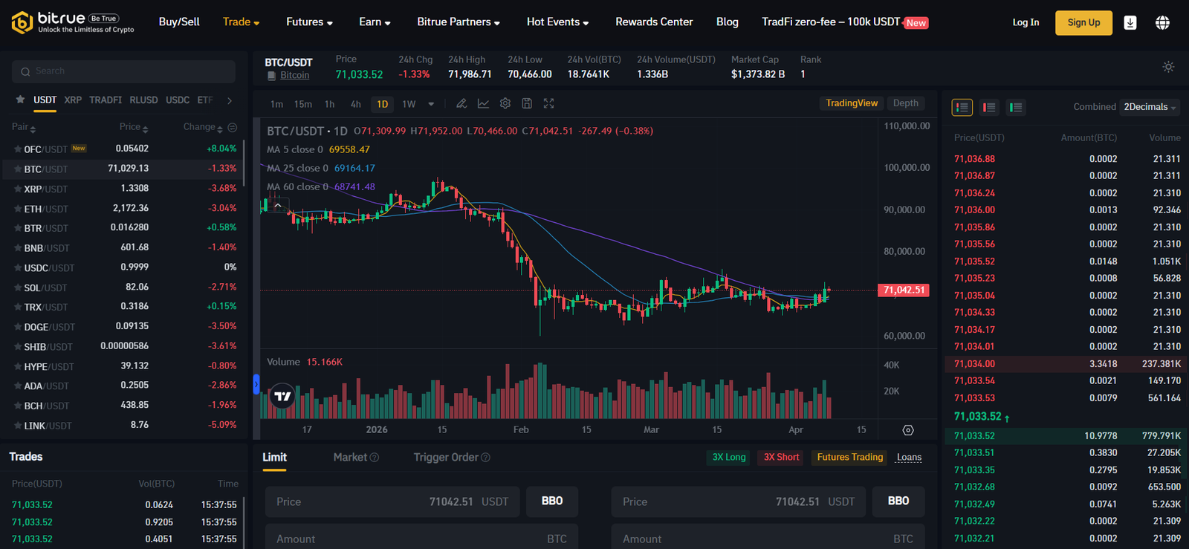The width and height of the screenshot is (1189, 549).
Task: Open the Loans link
Action: click(909, 458)
